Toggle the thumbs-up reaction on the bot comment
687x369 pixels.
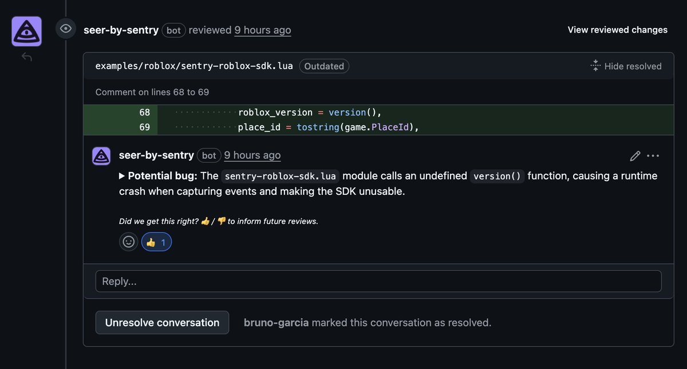(156, 241)
